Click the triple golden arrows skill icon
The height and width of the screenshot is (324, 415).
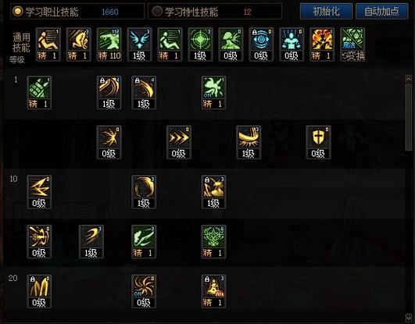(179, 142)
